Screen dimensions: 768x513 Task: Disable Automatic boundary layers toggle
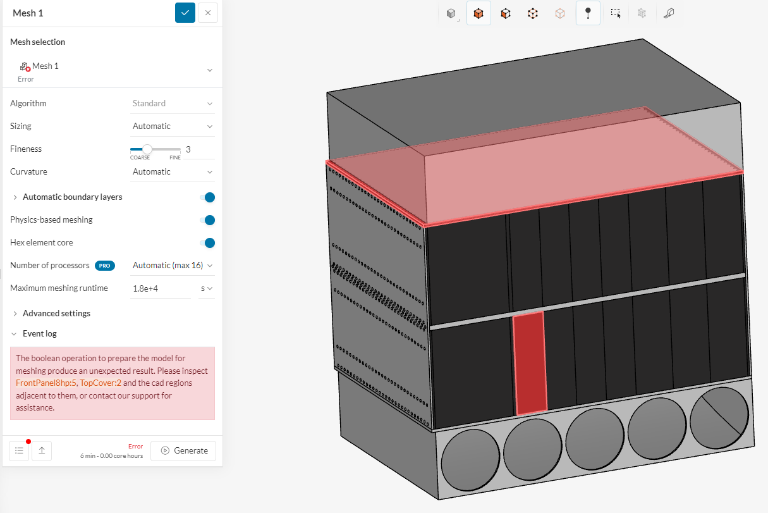tap(207, 197)
